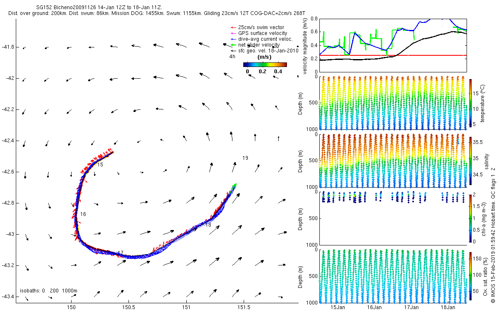Viewport: 499px width, 312px height.
Task: Click the 'Dist. over ground: 200km' subtitle line
Action: (x=157, y=14)
